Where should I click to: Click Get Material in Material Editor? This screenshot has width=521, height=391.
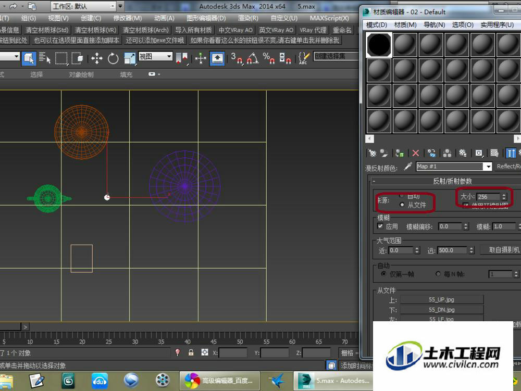coord(372,153)
